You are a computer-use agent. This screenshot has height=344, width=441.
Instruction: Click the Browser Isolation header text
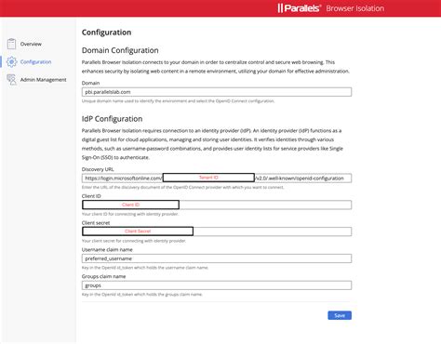pyautogui.click(x=354, y=8)
